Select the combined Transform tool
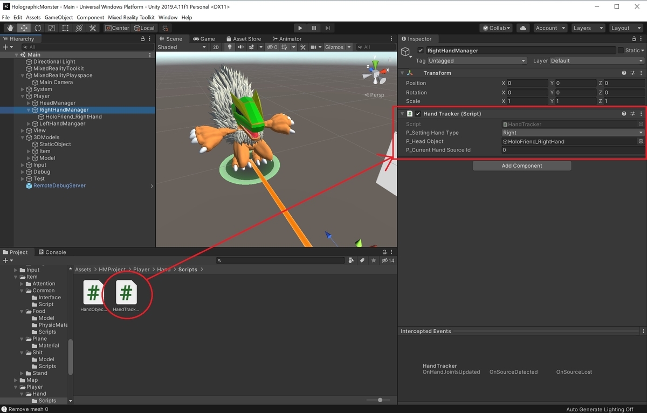 coord(79,28)
